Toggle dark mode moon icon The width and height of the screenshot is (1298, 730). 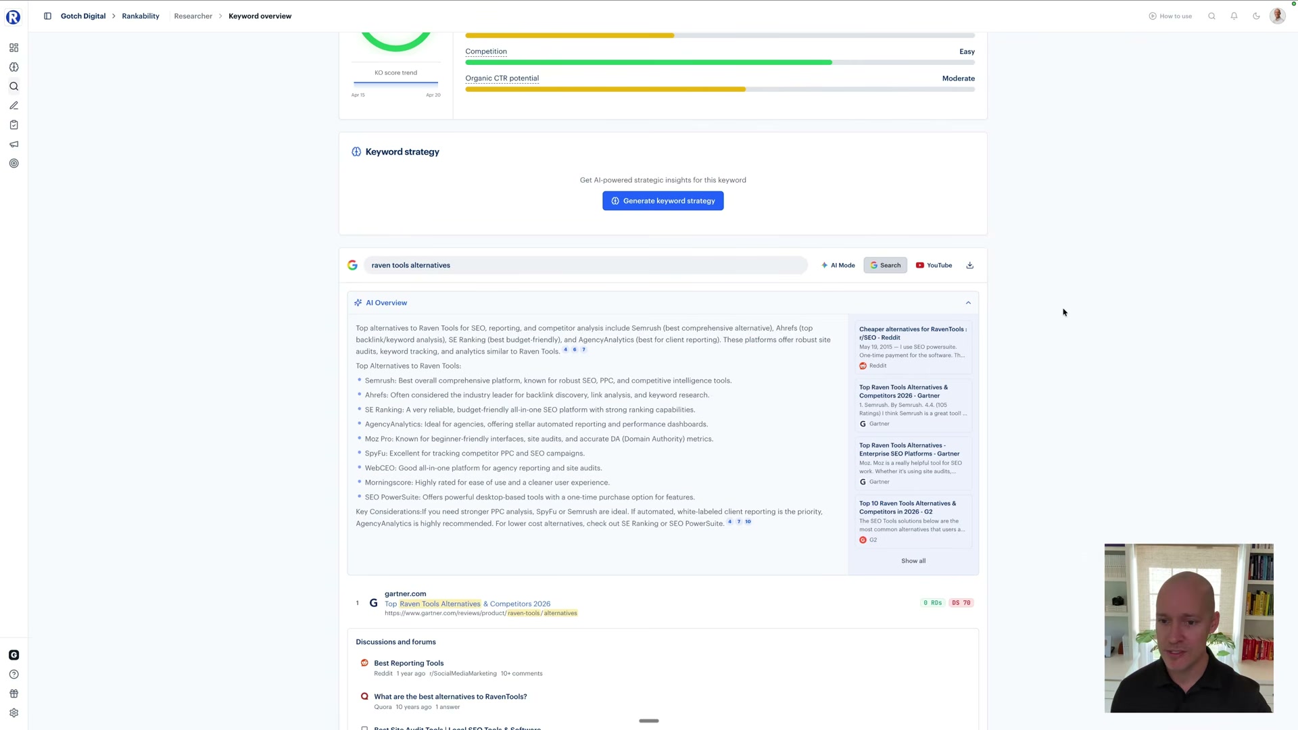1256,16
